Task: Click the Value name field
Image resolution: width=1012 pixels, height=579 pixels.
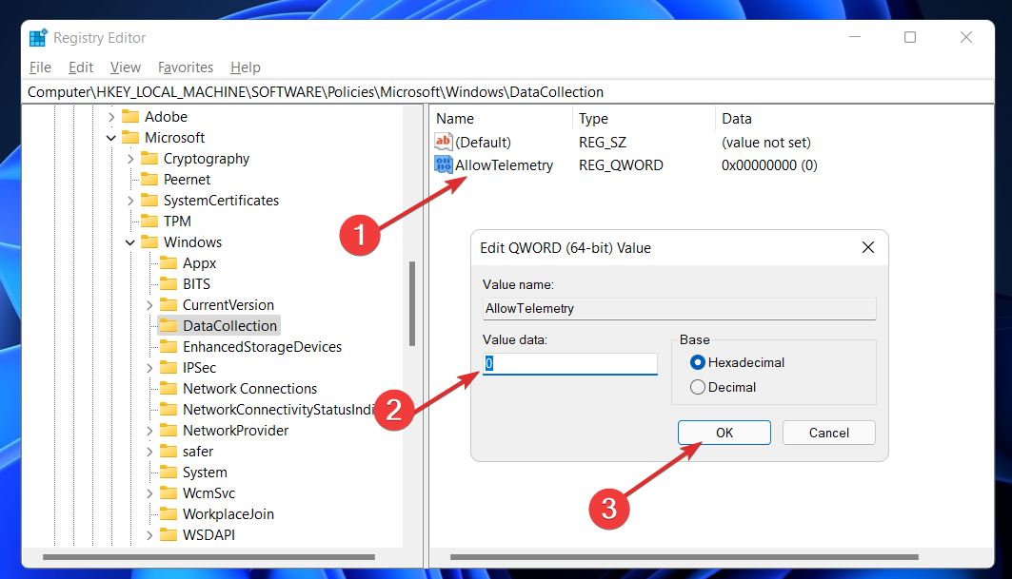Action: 679,309
